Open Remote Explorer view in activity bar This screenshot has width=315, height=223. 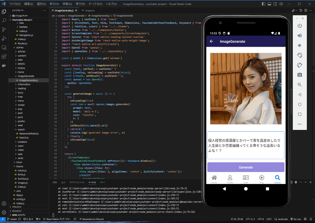click(4, 47)
